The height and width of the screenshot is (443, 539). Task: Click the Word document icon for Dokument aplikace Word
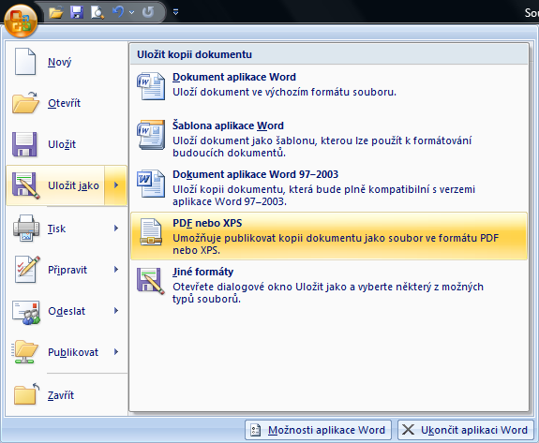pyautogui.click(x=151, y=86)
